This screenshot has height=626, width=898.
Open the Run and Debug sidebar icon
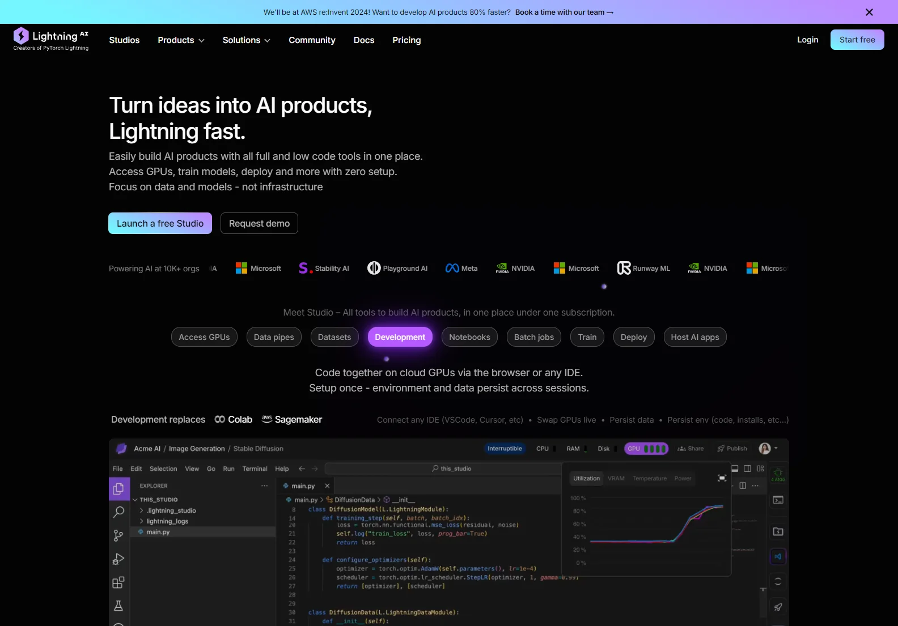tap(118, 559)
